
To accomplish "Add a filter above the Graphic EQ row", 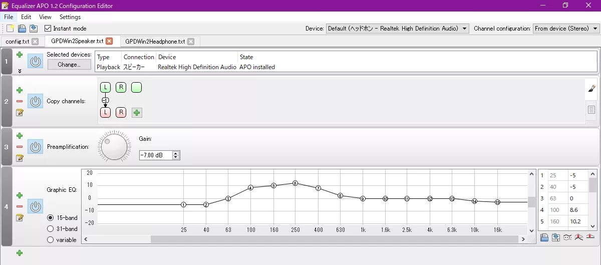I will pyautogui.click(x=20, y=195).
